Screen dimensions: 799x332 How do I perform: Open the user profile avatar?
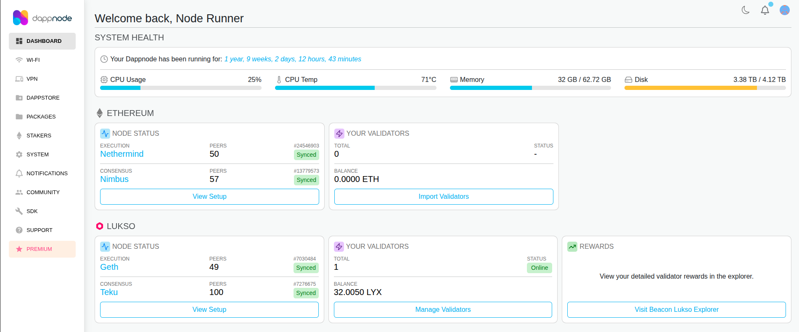[784, 10]
